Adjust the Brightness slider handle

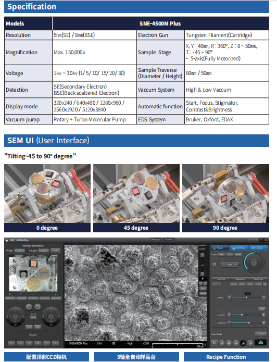pos(248,323)
